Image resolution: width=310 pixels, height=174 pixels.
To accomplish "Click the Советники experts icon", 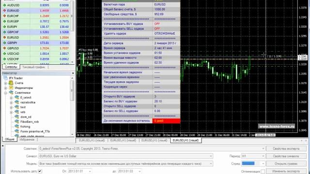I will (x=11, y=92).
